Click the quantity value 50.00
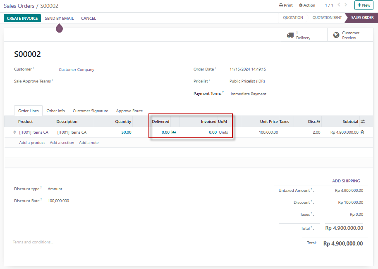The width and height of the screenshot is (378, 269). (x=126, y=132)
